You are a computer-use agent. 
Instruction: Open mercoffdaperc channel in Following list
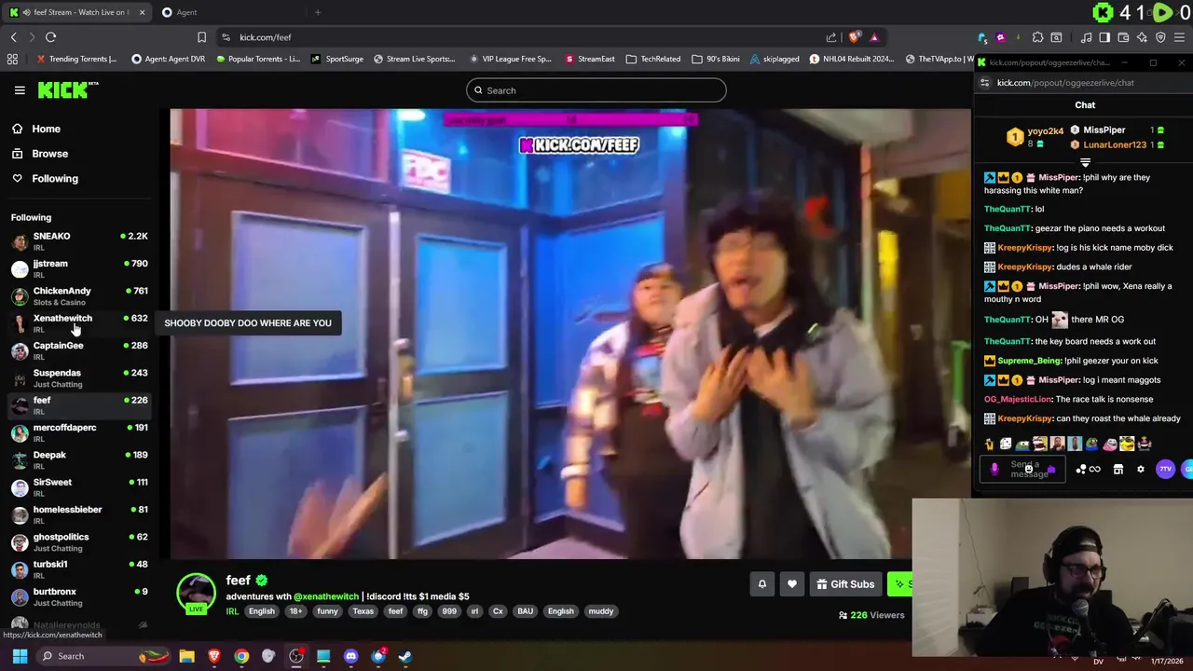79,432
